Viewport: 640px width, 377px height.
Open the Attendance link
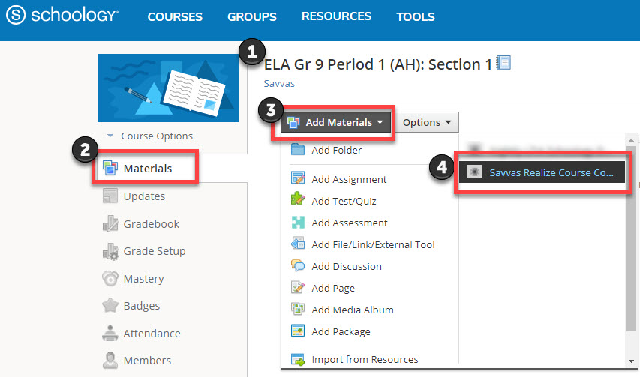152,334
